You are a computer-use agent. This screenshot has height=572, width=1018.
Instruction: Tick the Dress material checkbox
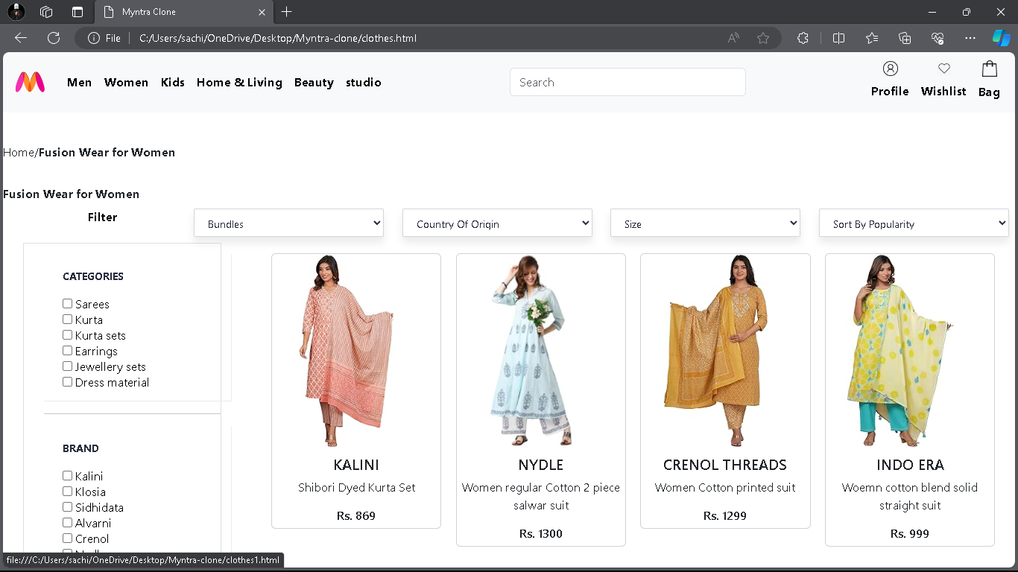click(67, 381)
